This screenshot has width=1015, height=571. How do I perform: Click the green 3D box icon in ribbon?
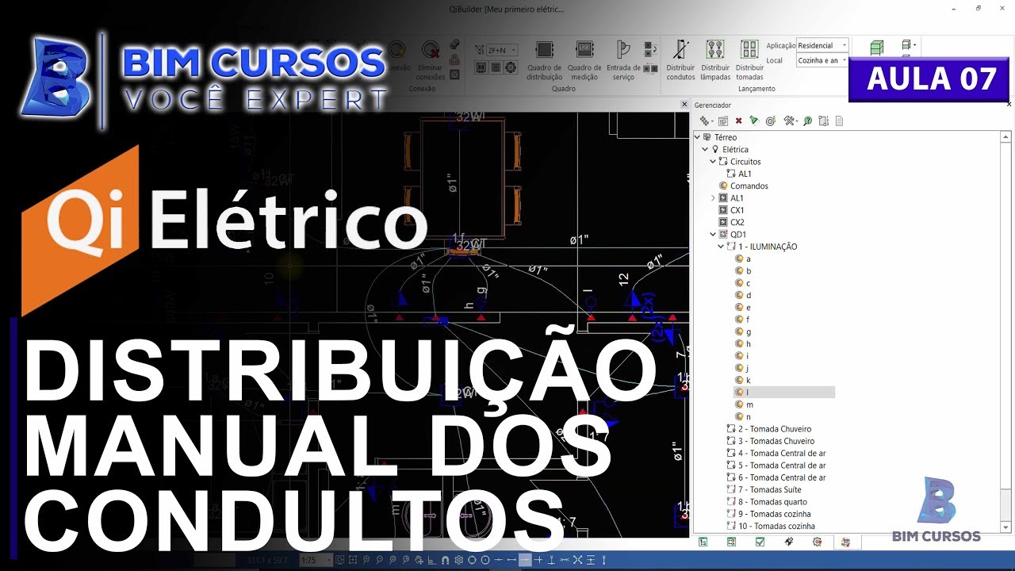(876, 48)
